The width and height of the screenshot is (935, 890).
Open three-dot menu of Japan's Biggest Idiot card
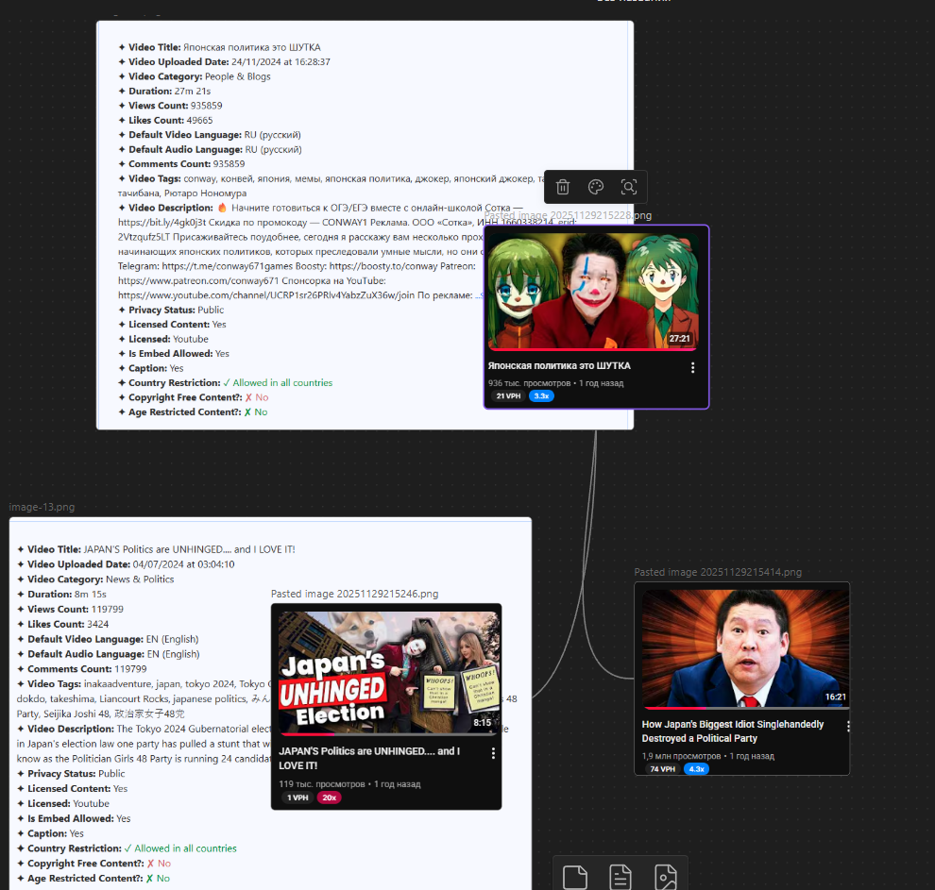click(x=848, y=726)
